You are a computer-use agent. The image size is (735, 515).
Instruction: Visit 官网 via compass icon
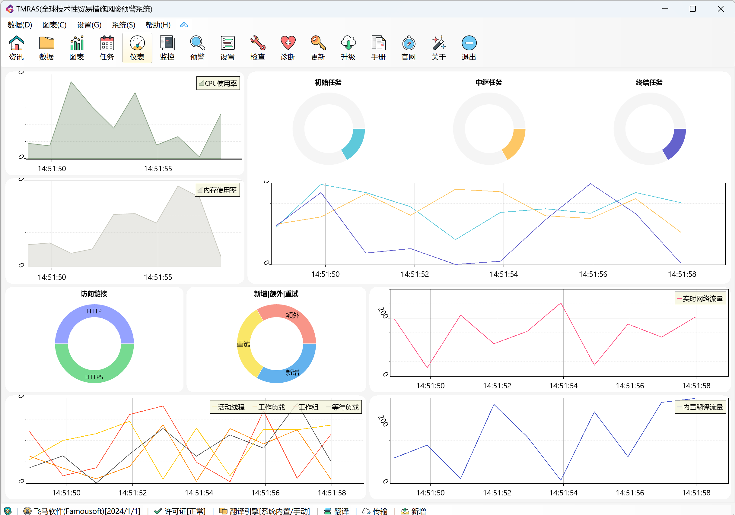click(x=409, y=48)
